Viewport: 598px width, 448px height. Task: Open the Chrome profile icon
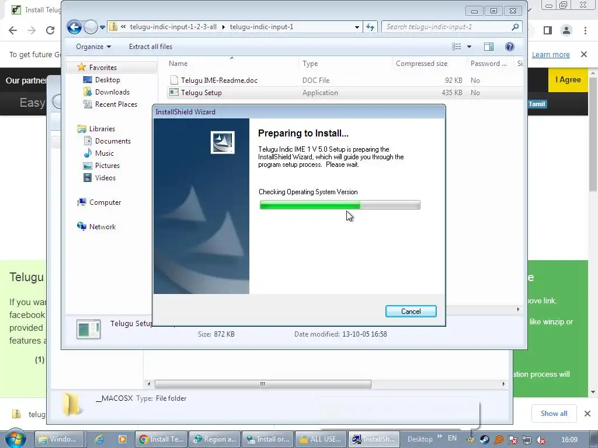pyautogui.click(x=566, y=30)
